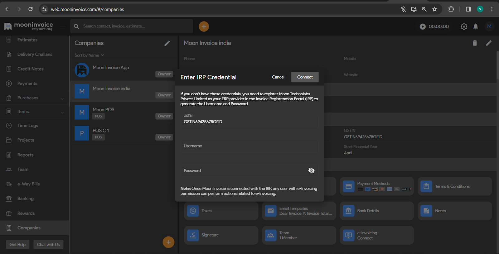
Task: Click the mooninvoice logo
Action: pyautogui.click(x=29, y=26)
